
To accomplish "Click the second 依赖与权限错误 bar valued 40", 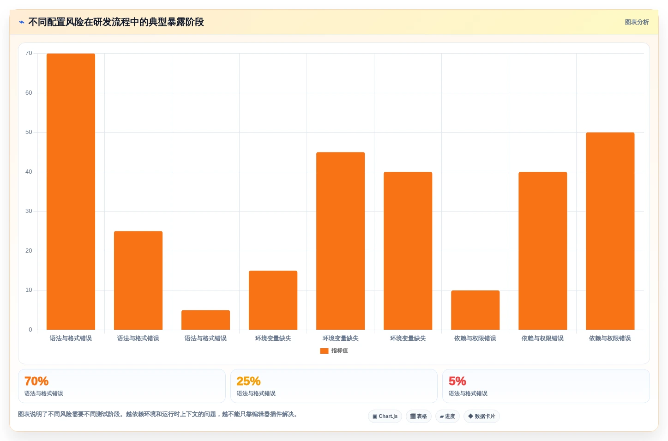I will pos(542,251).
